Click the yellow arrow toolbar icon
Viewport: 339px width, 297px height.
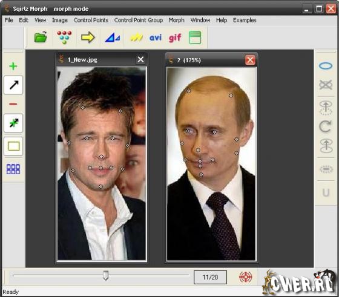88,38
